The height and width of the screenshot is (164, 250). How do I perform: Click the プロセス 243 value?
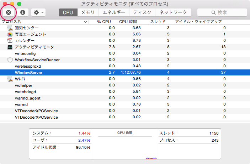(215, 140)
